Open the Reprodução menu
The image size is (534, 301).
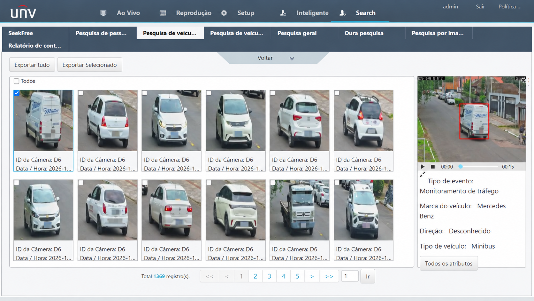click(x=194, y=13)
